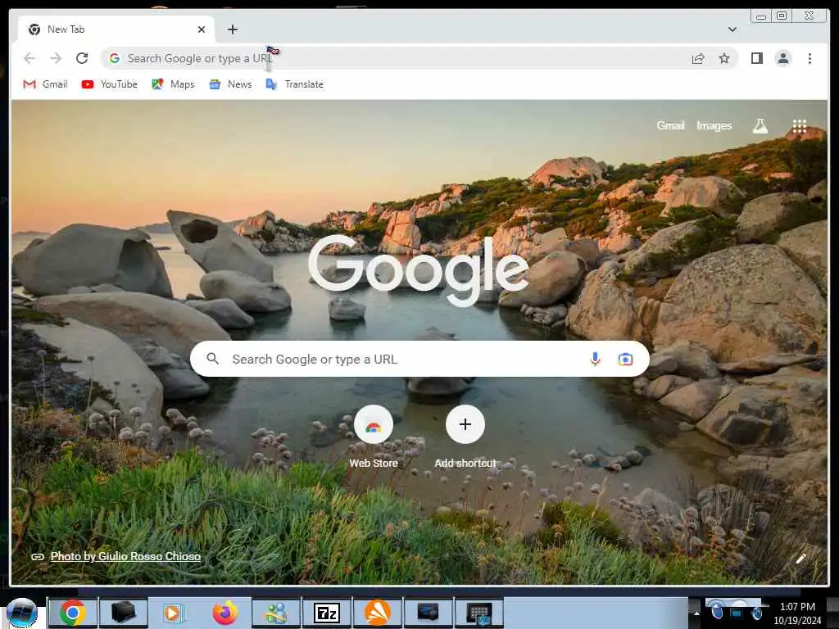The image size is (839, 629).
Task: Open the News bookmark
Action: pyautogui.click(x=230, y=84)
